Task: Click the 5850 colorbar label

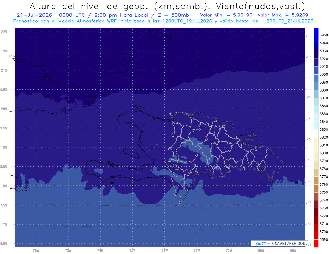Action: [324, 114]
